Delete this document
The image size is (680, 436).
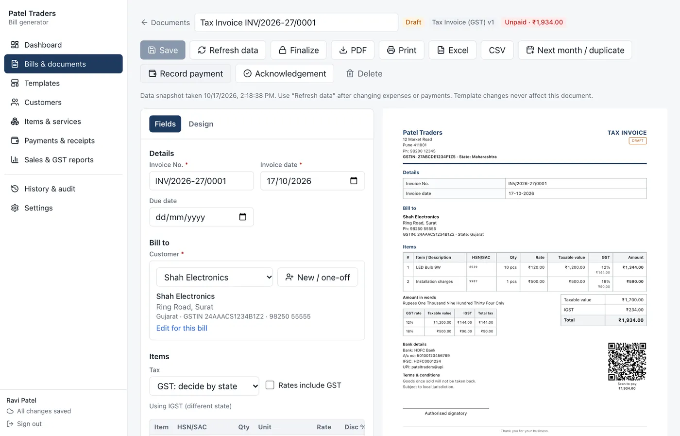[364, 73]
